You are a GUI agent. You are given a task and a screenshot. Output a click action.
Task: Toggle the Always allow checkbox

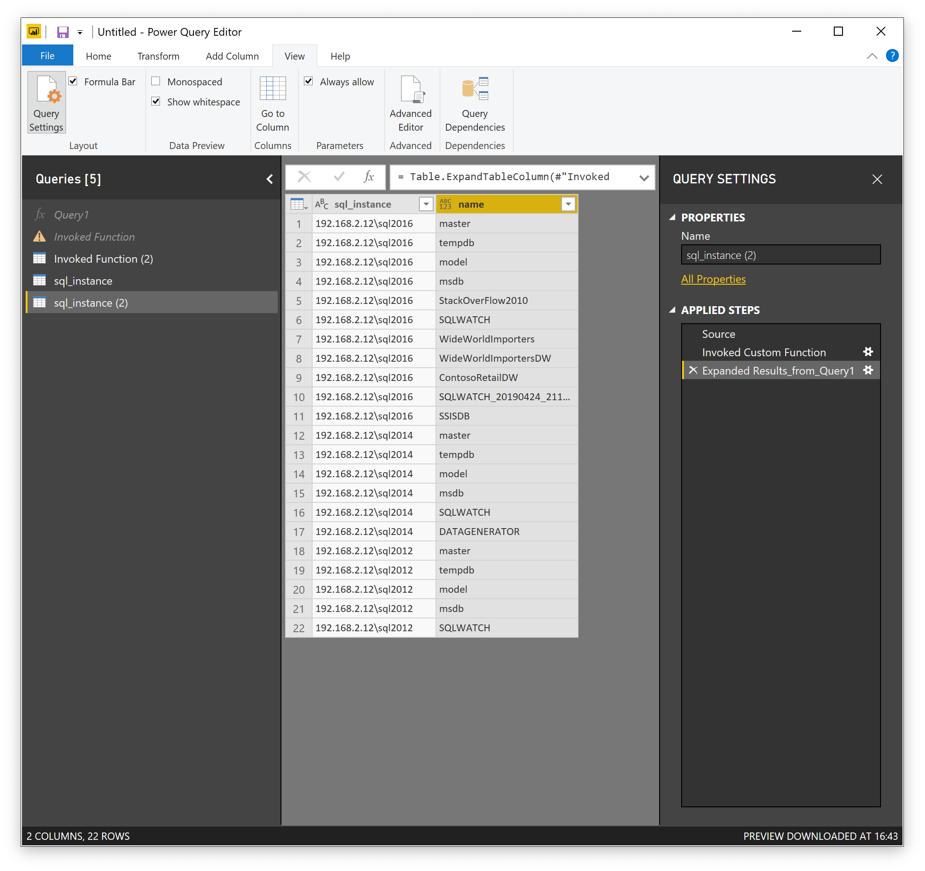point(308,82)
